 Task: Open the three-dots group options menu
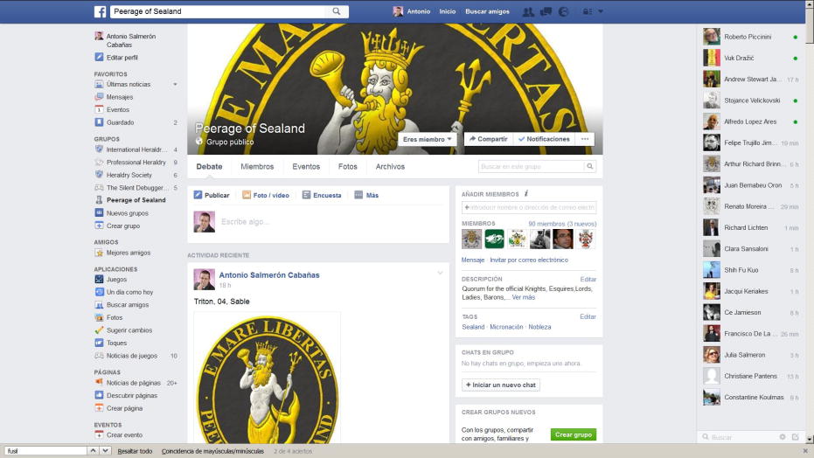click(585, 139)
